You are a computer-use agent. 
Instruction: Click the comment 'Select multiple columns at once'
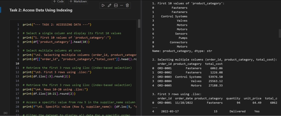point(52,50)
